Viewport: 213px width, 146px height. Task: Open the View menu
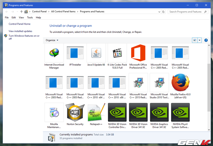21,18
